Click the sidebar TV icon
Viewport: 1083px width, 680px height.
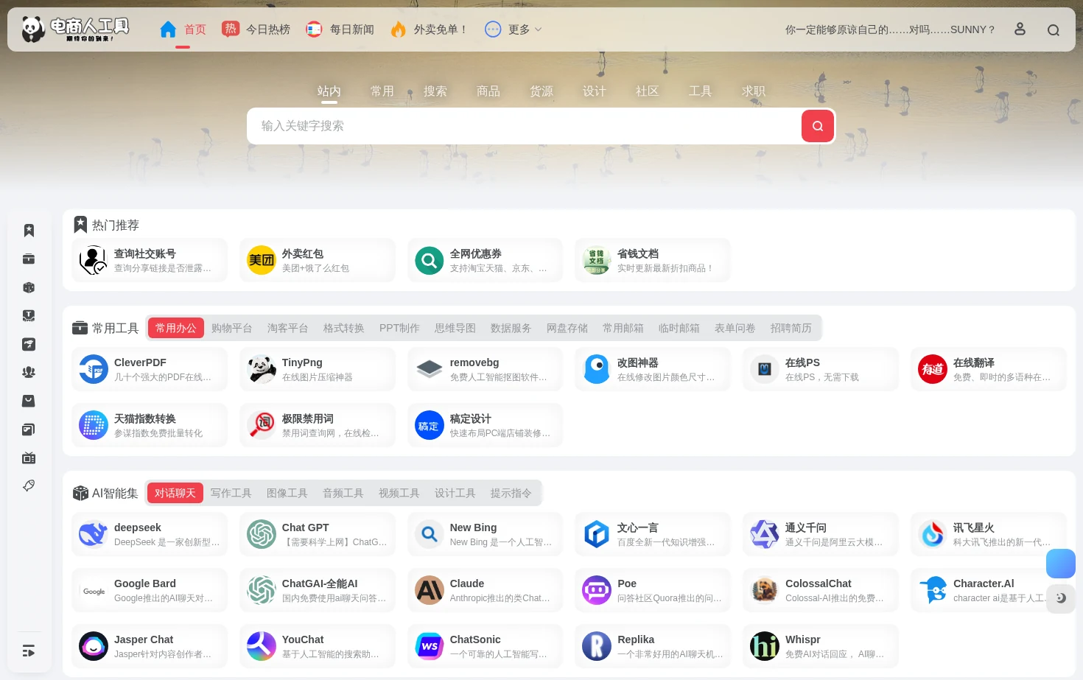(x=29, y=458)
